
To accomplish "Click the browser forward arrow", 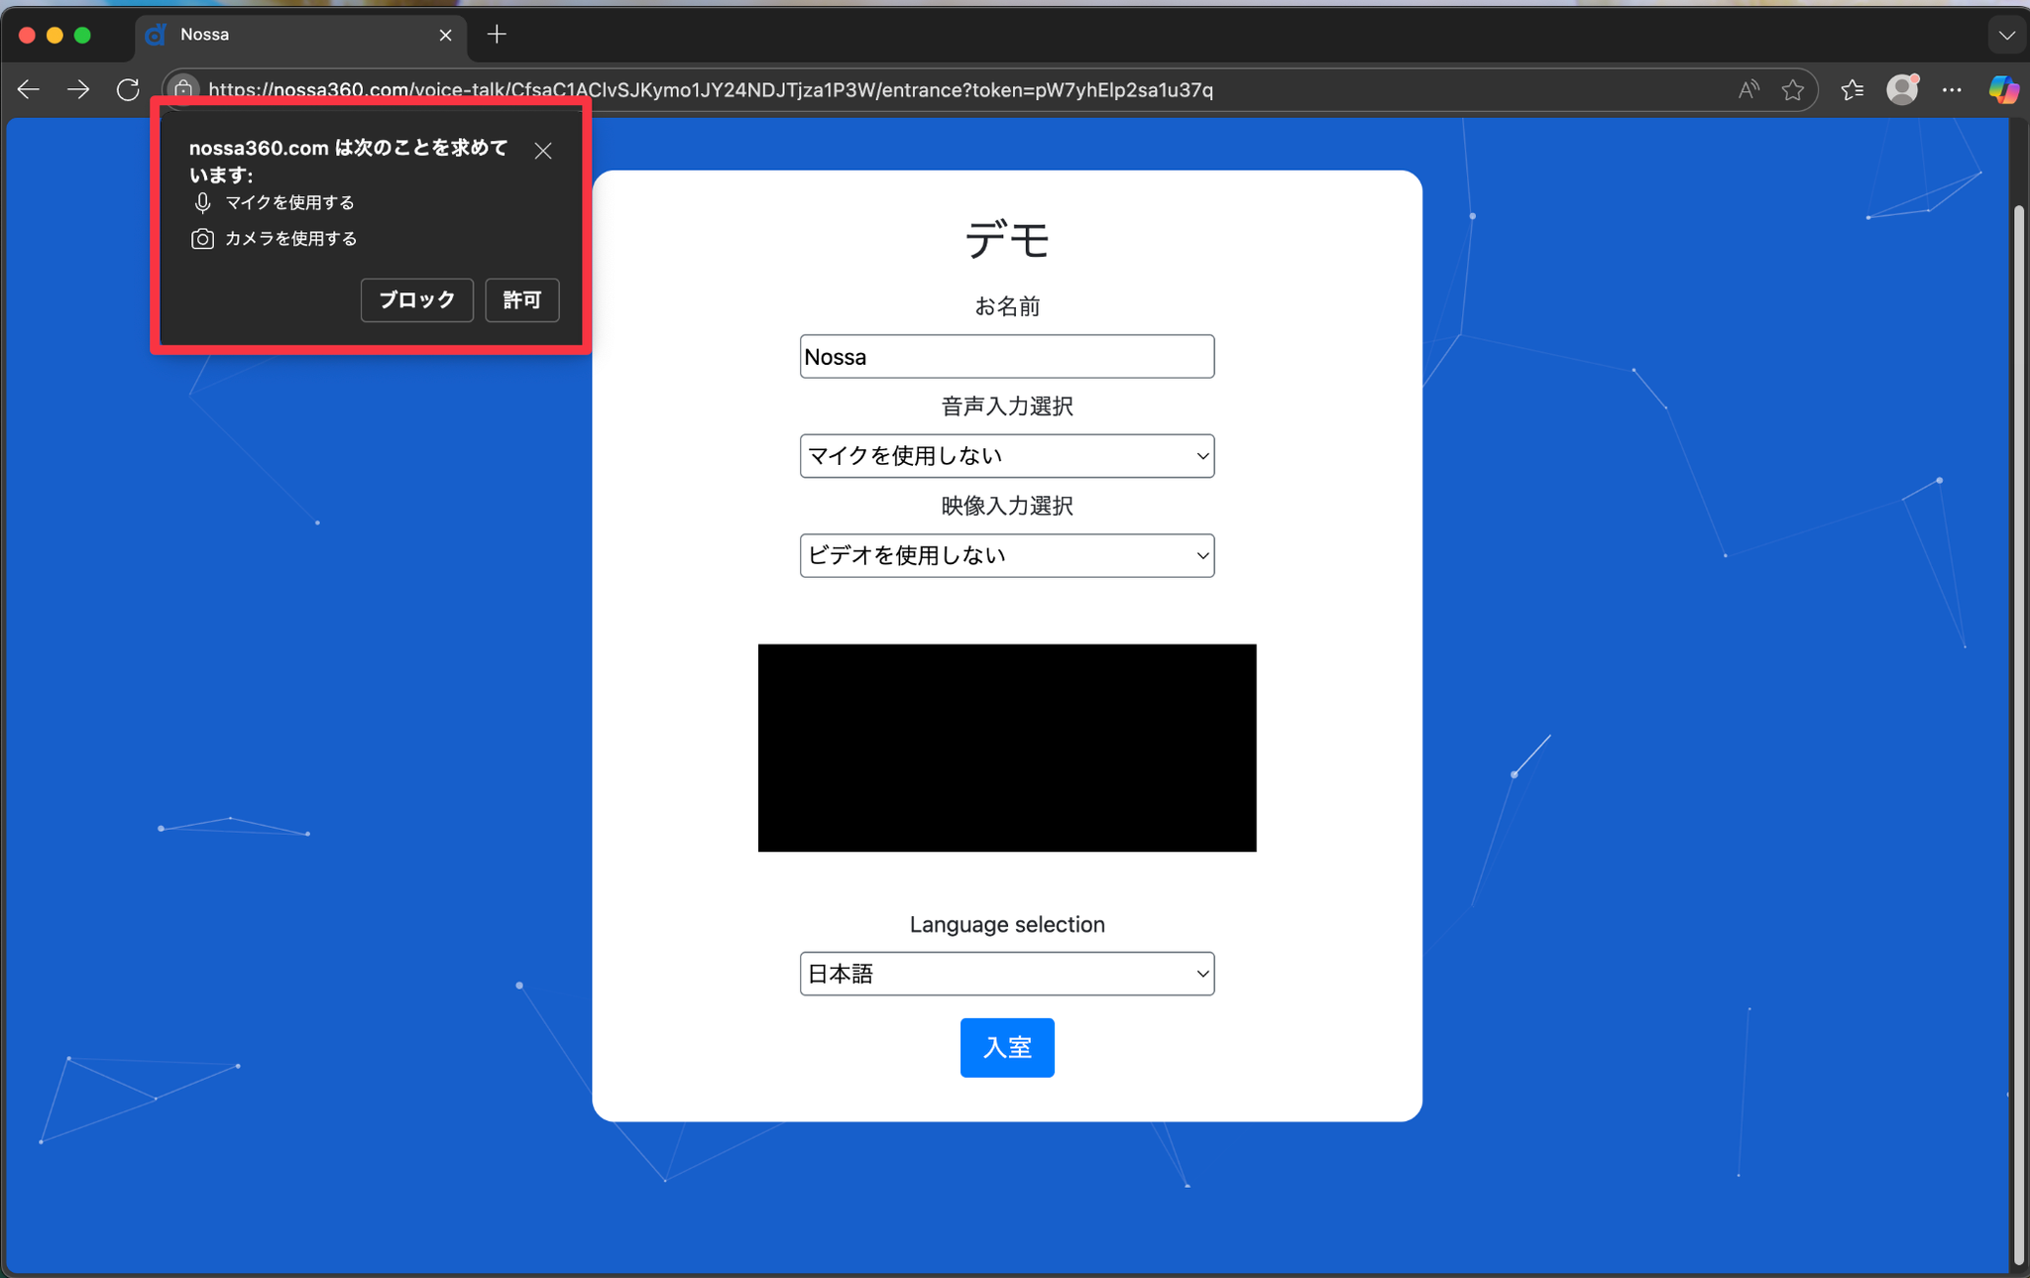I will (78, 90).
